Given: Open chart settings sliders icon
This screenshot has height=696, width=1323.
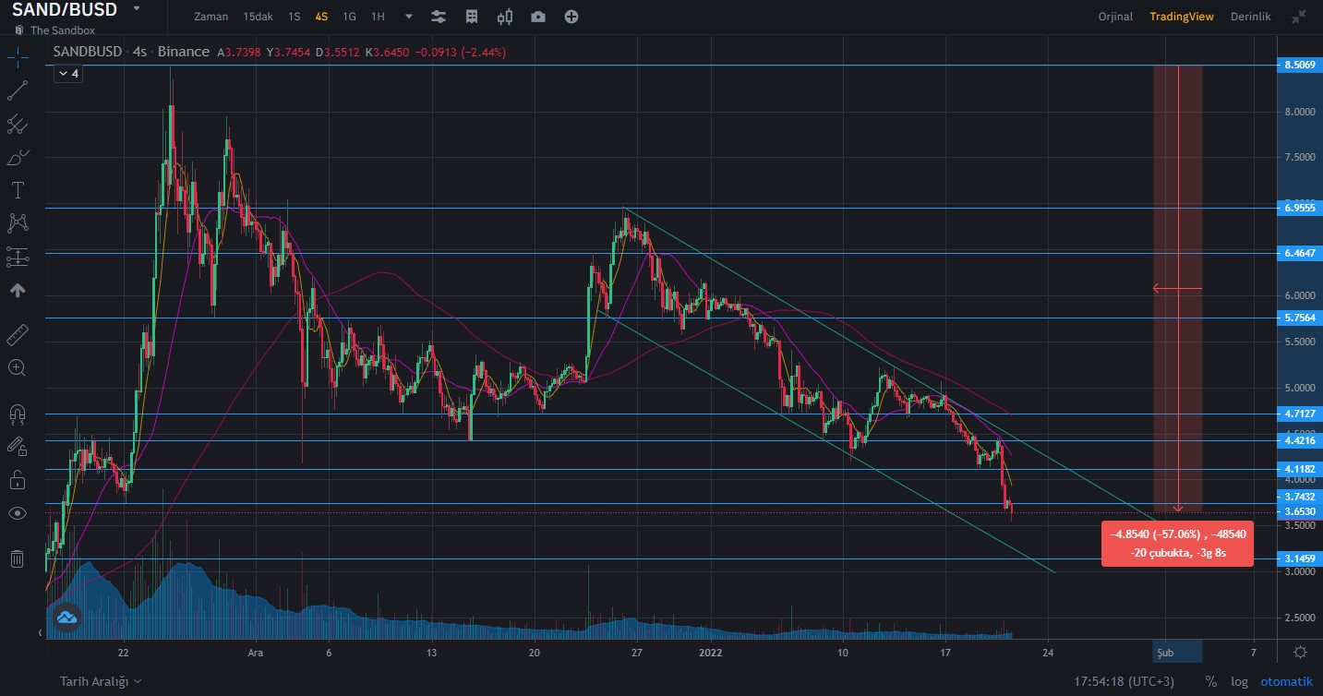Looking at the screenshot, I should coord(439,17).
